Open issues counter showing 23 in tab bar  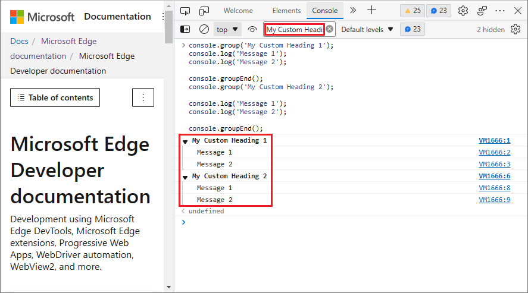[439, 11]
